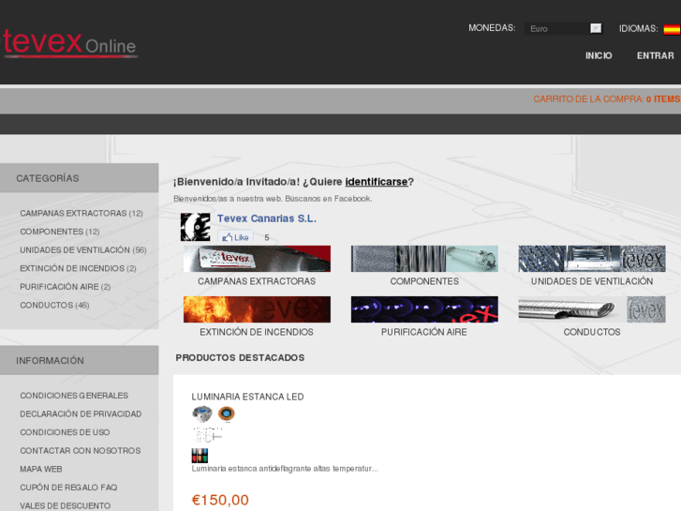Open Conductos (46) in the sidebar
Viewport: 681px width, 511px height.
click(x=54, y=305)
